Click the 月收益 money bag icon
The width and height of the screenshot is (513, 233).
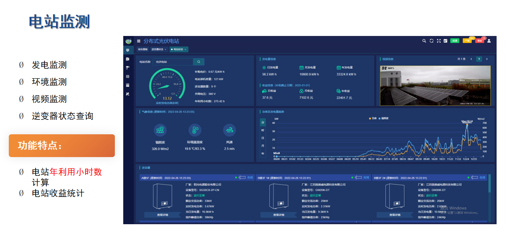coord(301,91)
